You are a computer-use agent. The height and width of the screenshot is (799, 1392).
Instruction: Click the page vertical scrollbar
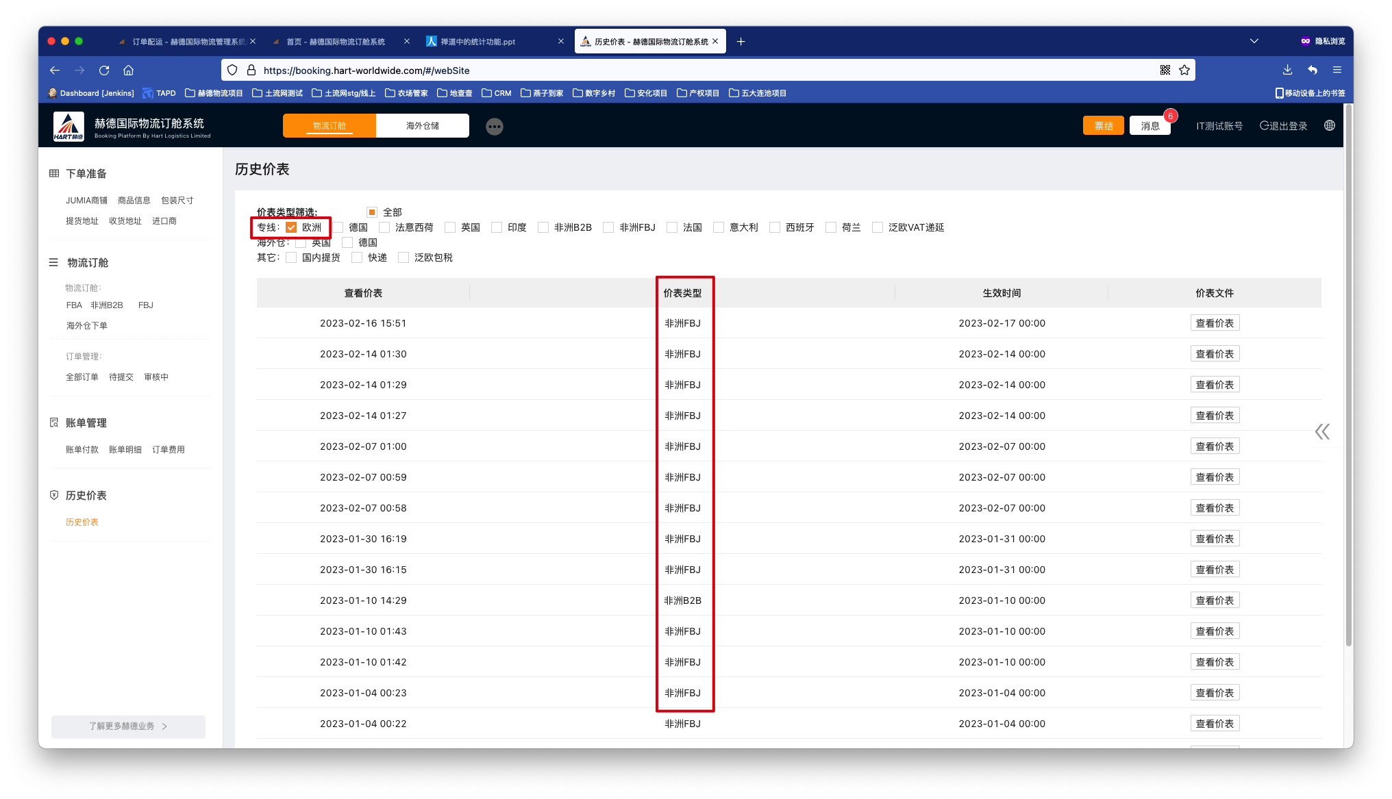point(1348,377)
